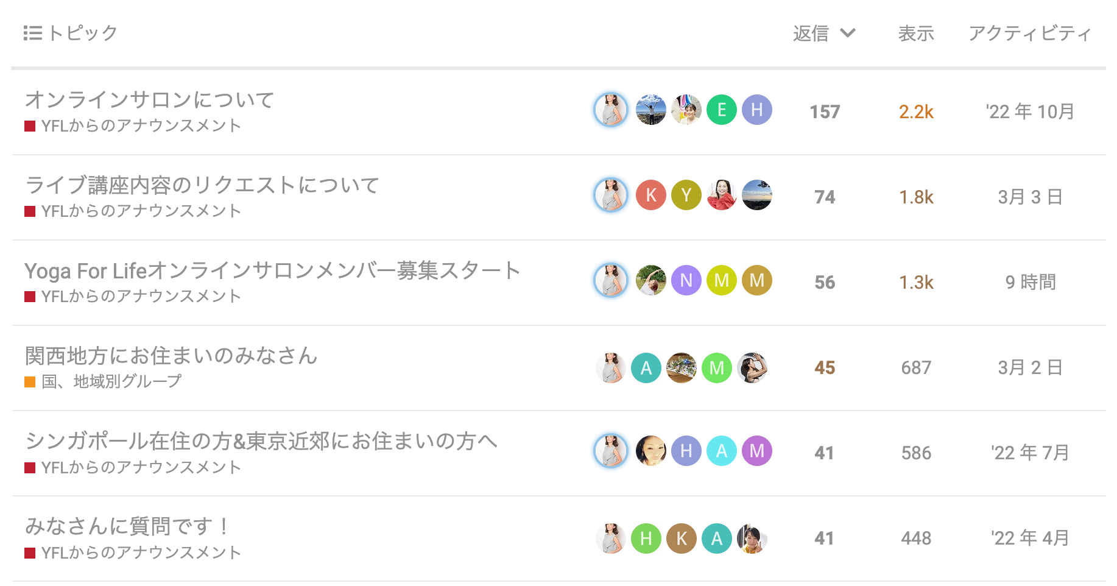Open topic オンラインサロンについて
This screenshot has height=586, width=1117.
coord(150,100)
